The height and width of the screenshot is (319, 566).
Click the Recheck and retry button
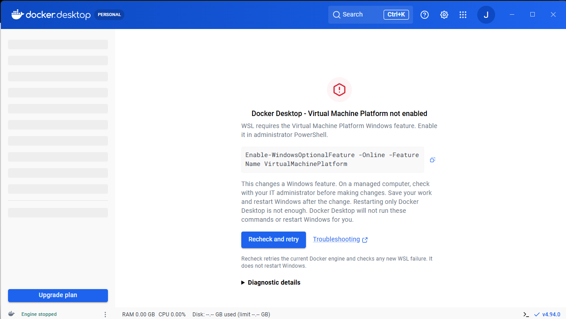coord(273,240)
